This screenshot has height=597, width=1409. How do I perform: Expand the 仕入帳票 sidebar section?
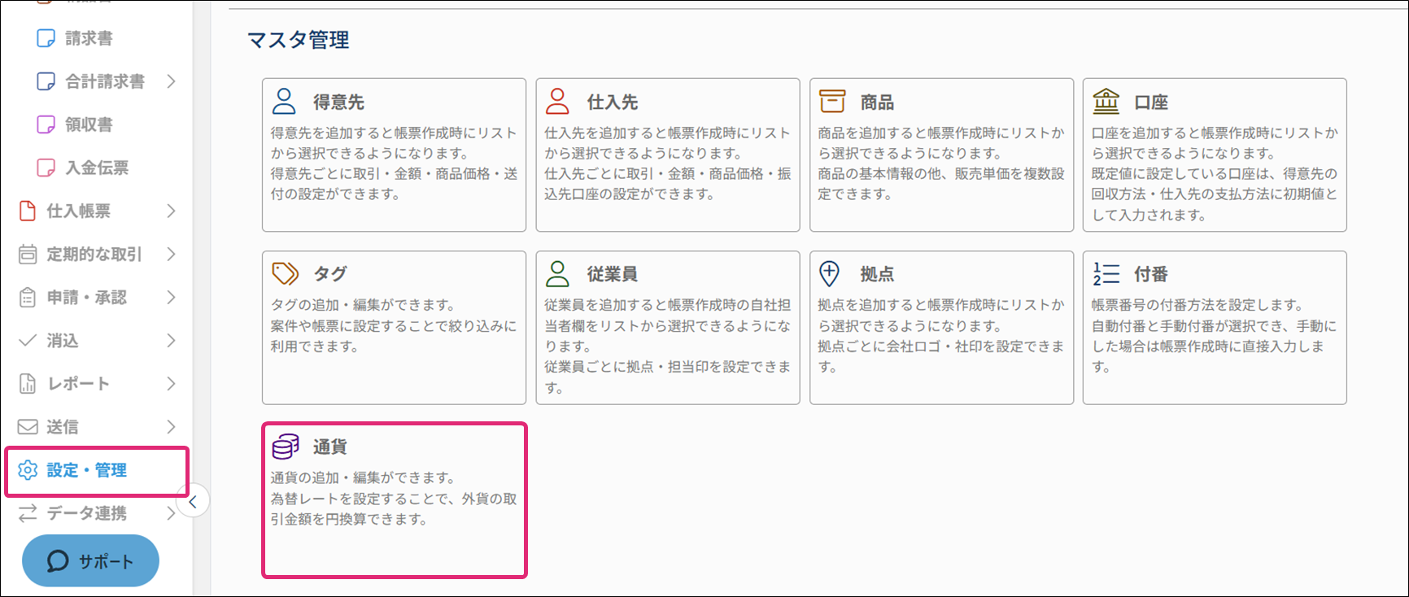[171, 211]
